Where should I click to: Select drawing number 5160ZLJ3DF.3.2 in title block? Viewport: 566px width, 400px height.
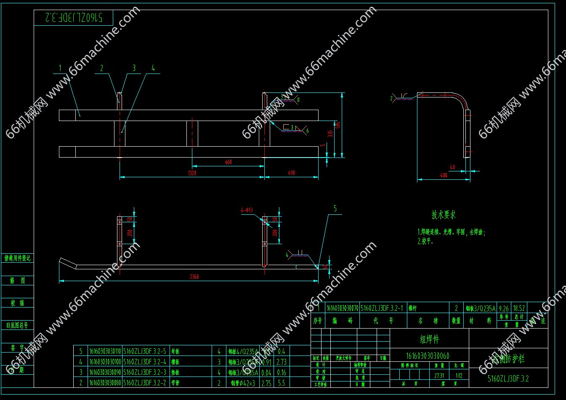(508, 379)
